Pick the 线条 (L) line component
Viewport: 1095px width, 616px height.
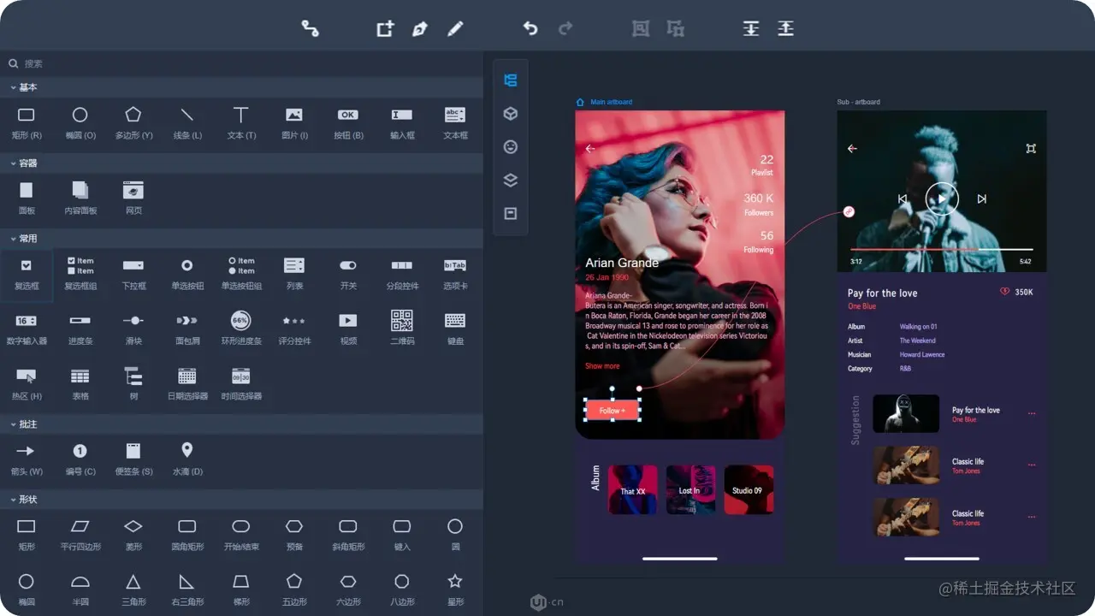187,121
